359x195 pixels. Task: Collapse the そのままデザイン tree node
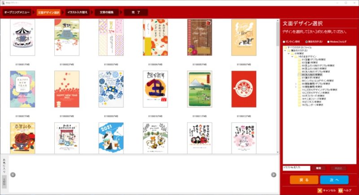pos(292,57)
